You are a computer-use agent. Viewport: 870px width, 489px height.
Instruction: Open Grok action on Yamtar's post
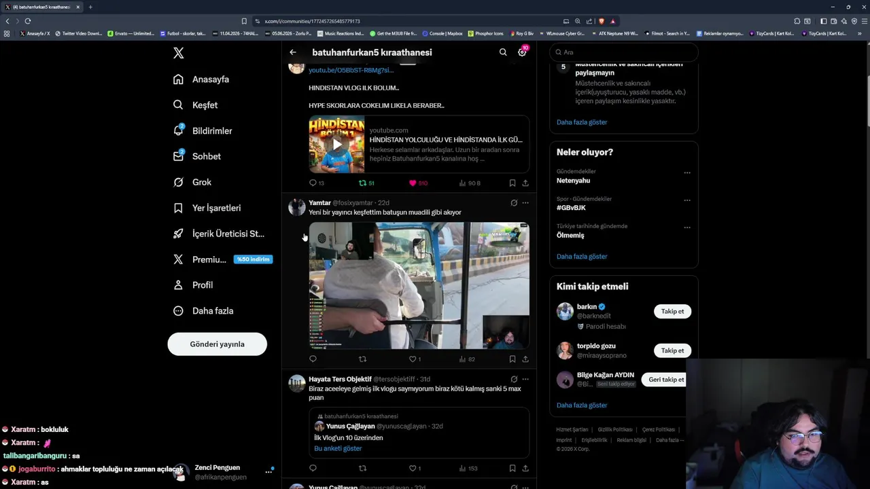(514, 202)
